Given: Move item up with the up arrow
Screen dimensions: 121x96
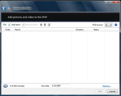Looking at the screenshot, I should (x=41, y=25).
